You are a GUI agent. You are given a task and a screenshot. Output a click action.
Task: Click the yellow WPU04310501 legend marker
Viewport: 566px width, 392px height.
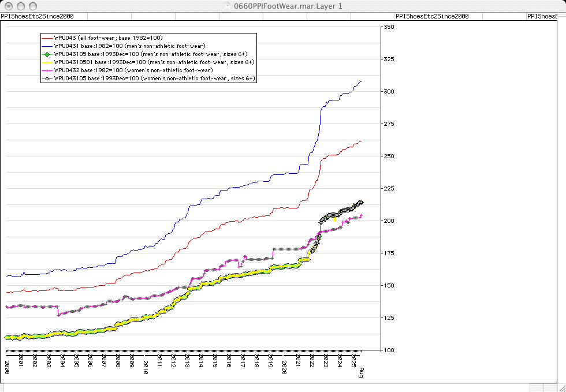(x=47, y=62)
